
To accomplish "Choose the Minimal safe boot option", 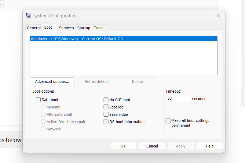I will tap(43, 107).
